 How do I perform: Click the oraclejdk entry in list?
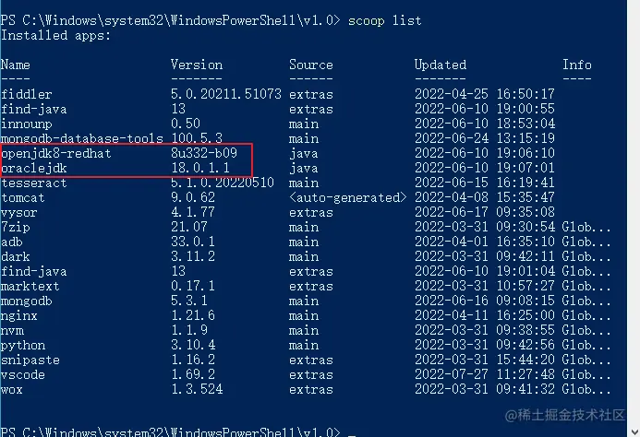coord(33,169)
